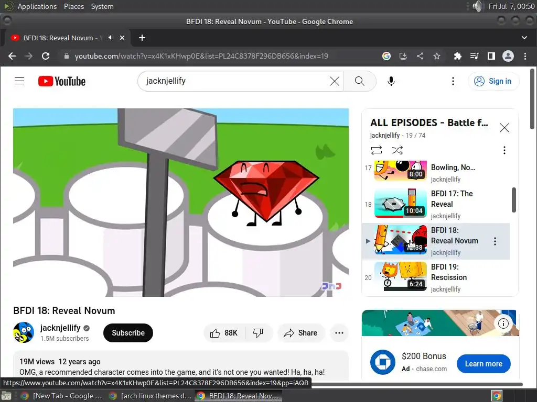Image resolution: width=537 pixels, height=402 pixels.
Task: Open playlist options three-dot menu
Action: (504, 150)
